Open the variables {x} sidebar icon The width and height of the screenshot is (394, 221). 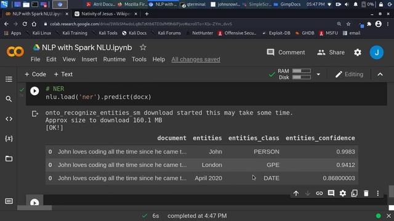click(x=9, y=139)
